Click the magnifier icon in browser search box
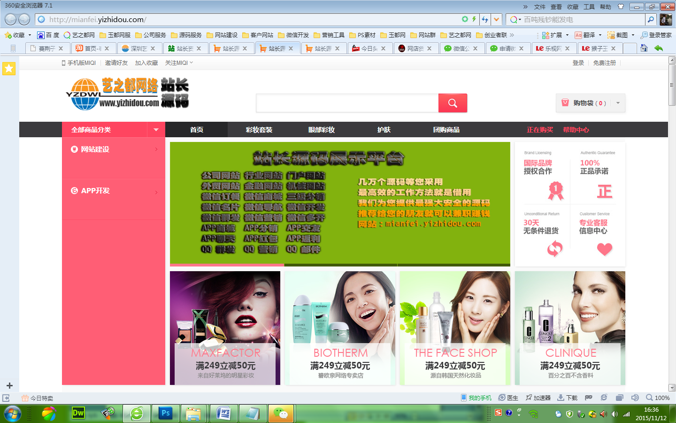The image size is (676, 423). click(x=651, y=19)
